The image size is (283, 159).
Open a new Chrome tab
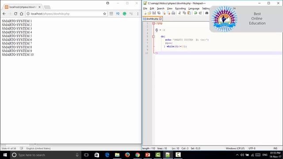(47, 7)
